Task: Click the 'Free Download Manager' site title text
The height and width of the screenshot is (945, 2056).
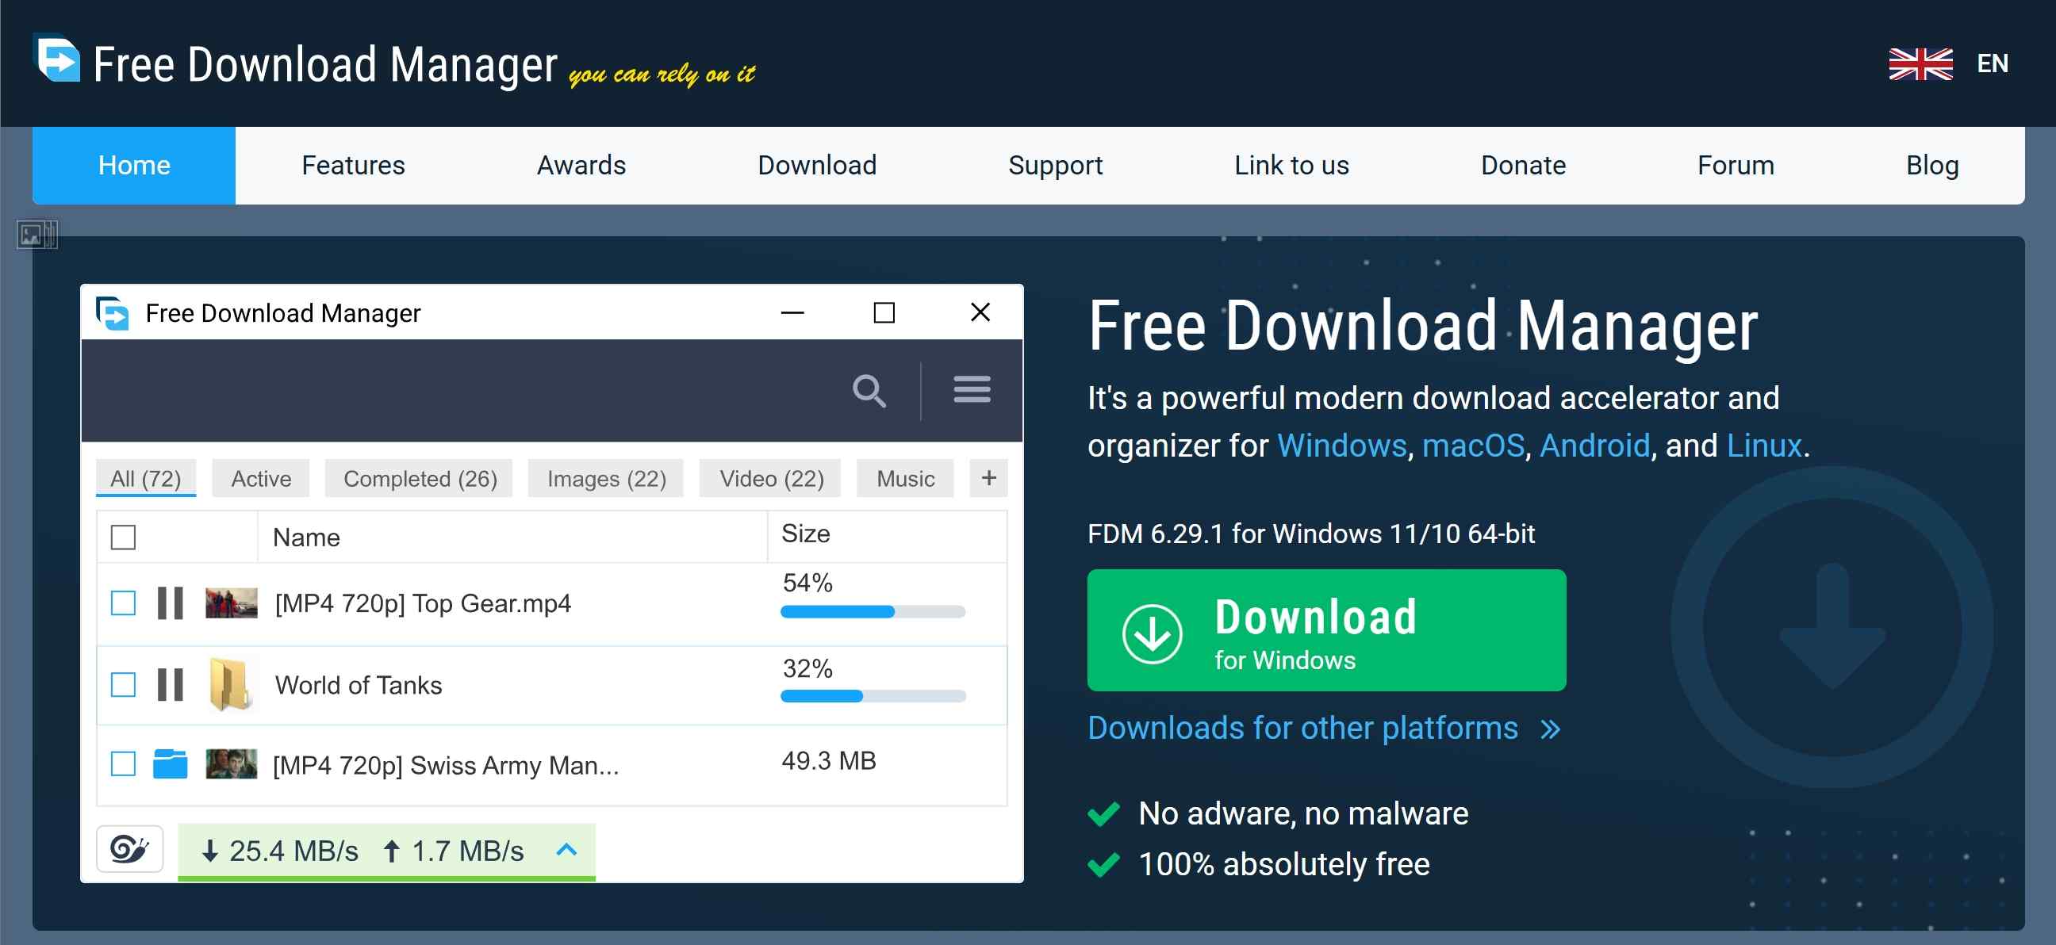Action: click(x=325, y=64)
